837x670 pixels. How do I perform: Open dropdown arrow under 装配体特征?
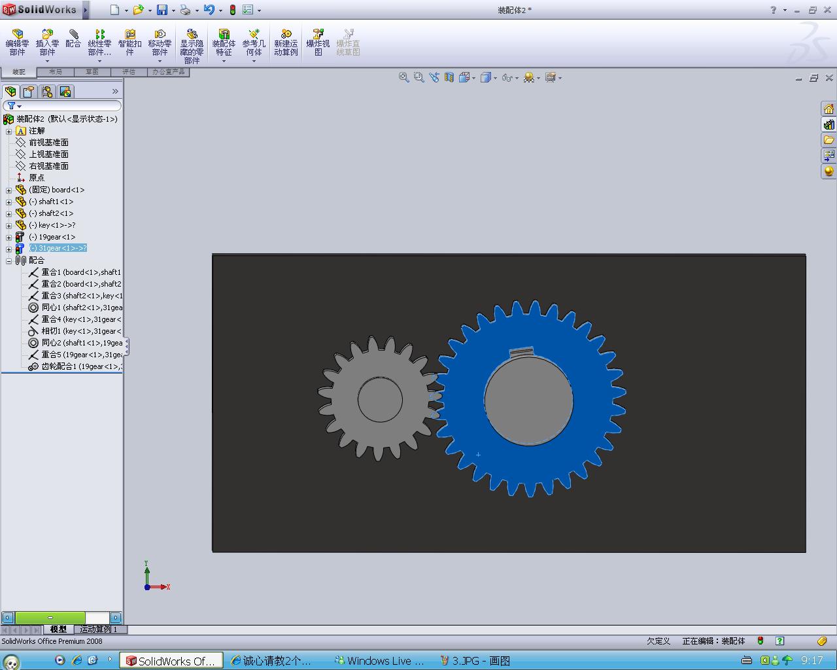[224, 62]
